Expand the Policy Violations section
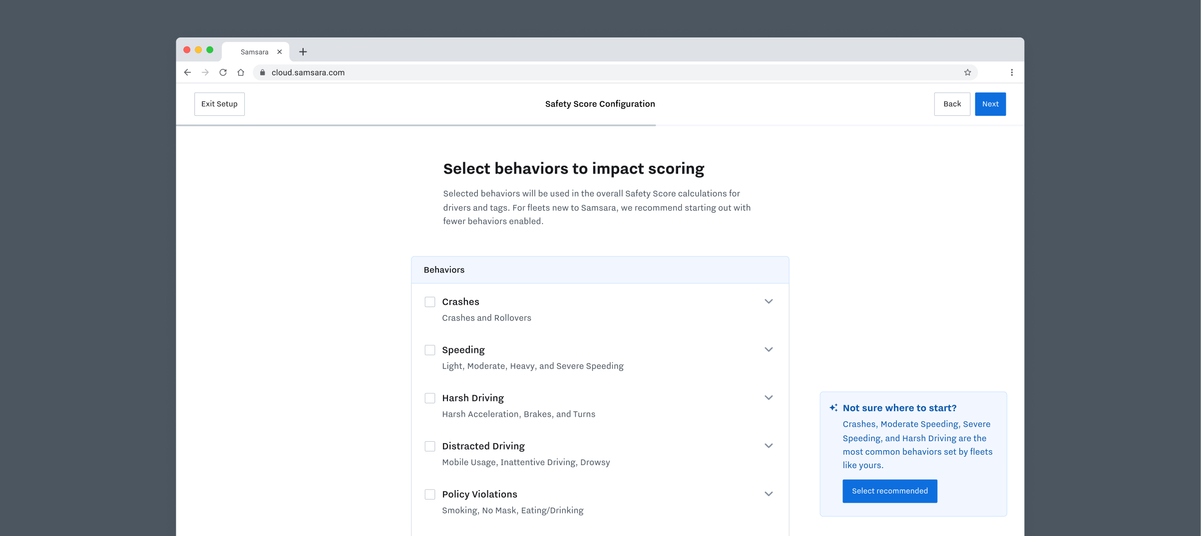1201x536 pixels. point(769,494)
